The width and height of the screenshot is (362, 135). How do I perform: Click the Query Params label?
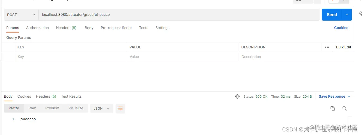tap(19, 38)
